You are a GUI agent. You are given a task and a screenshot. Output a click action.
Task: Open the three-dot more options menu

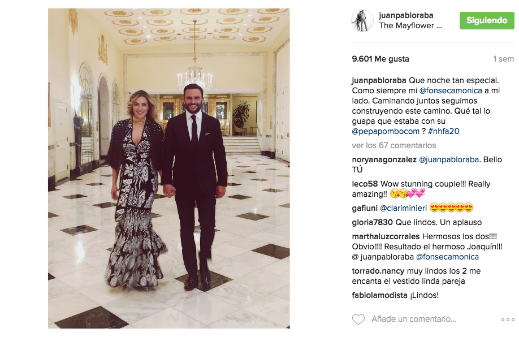[x=508, y=320]
